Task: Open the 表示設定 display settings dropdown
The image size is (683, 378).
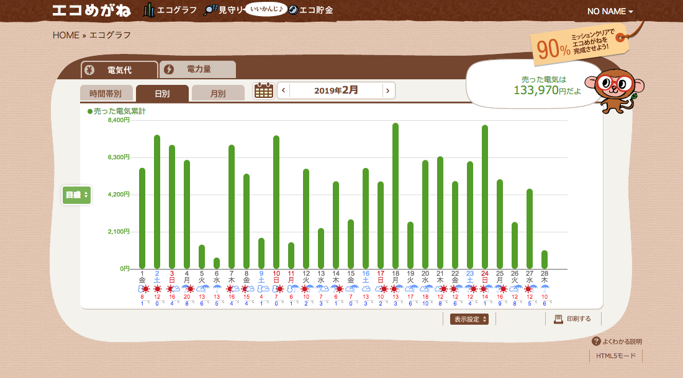Action: (469, 319)
